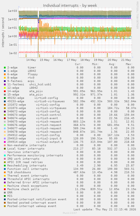Click the red 14-edge ata_piix color swatch
Viewport: 140px width, 216px height.
[x=5, y=91]
